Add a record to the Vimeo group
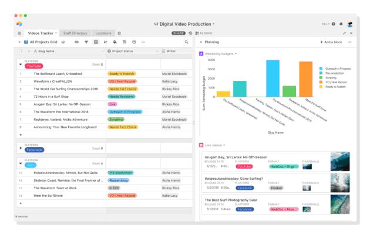 [x=21, y=203]
